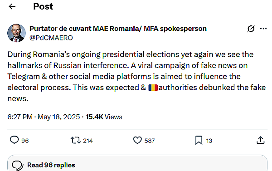Share the post via upload icon
The image size is (272, 171).
coord(261,140)
